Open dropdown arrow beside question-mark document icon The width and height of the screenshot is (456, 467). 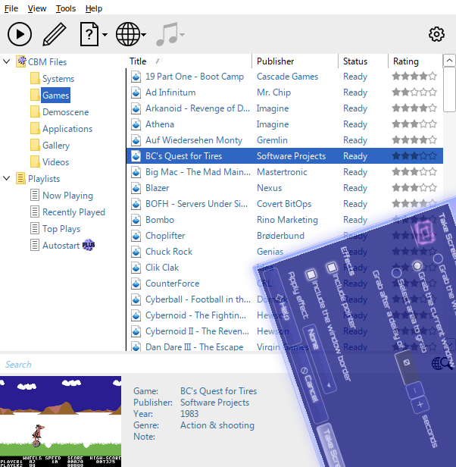[x=105, y=35]
